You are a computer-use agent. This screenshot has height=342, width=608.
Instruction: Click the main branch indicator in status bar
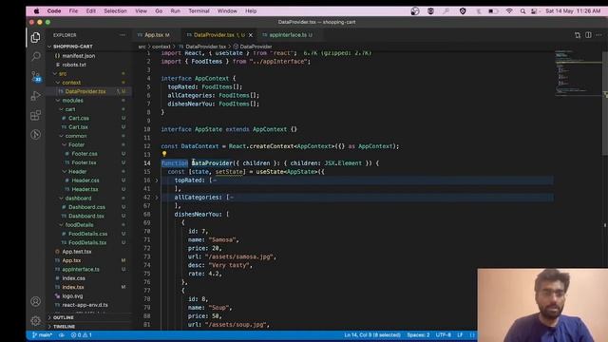[42, 335]
